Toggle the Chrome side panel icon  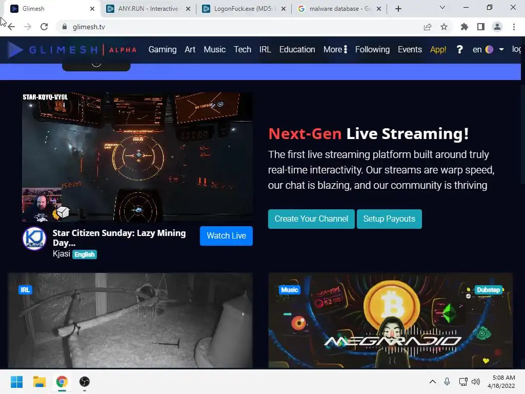tap(481, 27)
